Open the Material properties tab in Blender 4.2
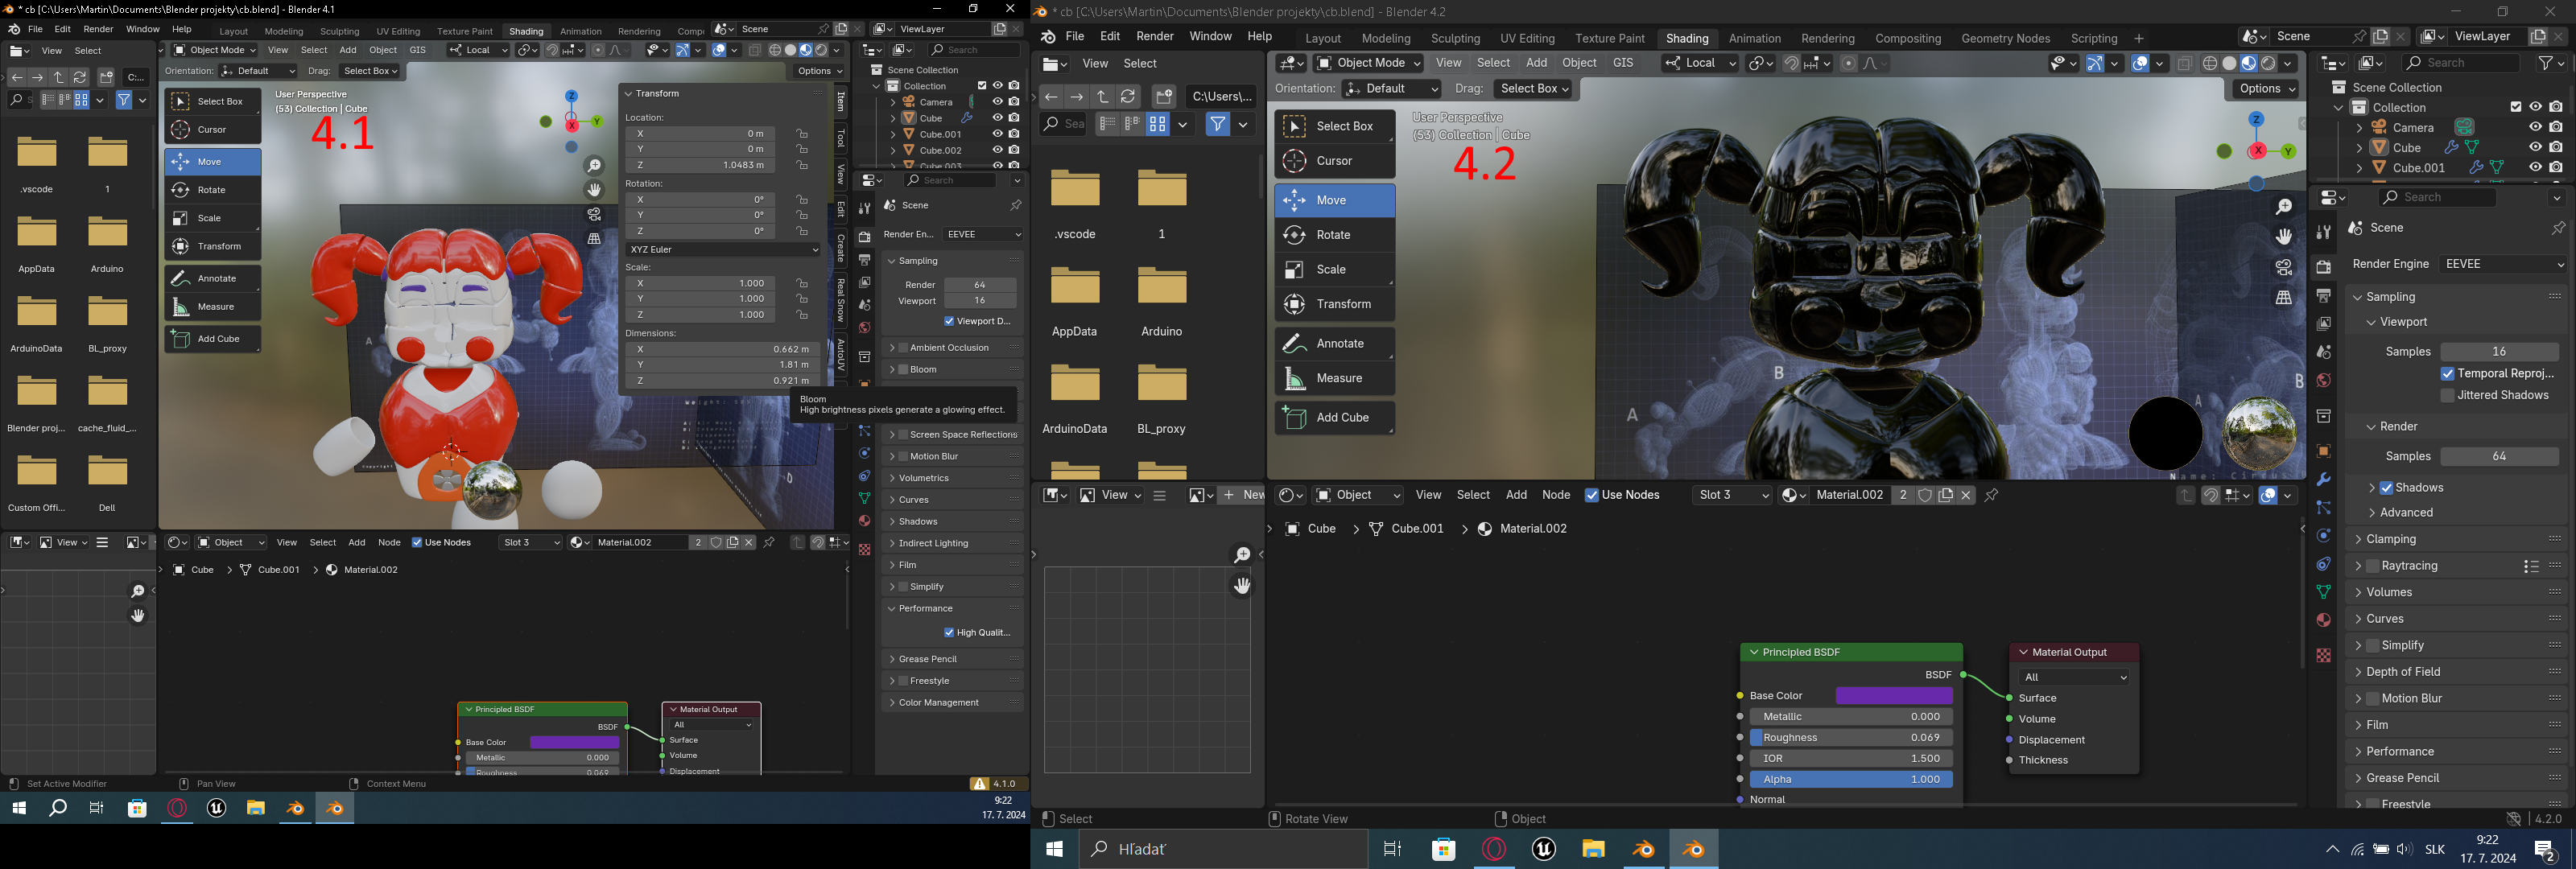This screenshot has width=2576, height=869. [x=2323, y=620]
